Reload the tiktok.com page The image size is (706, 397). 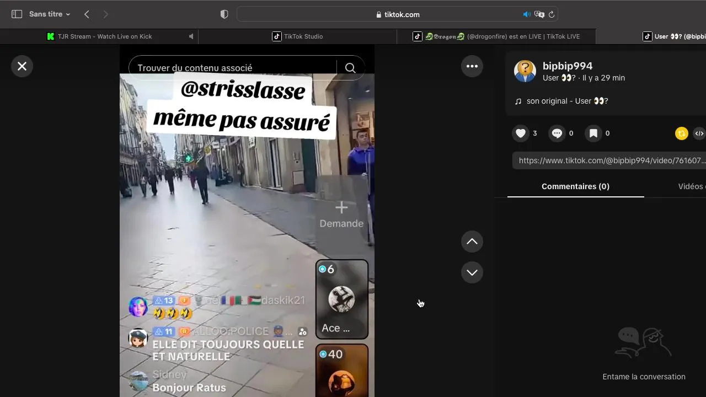pyautogui.click(x=552, y=14)
